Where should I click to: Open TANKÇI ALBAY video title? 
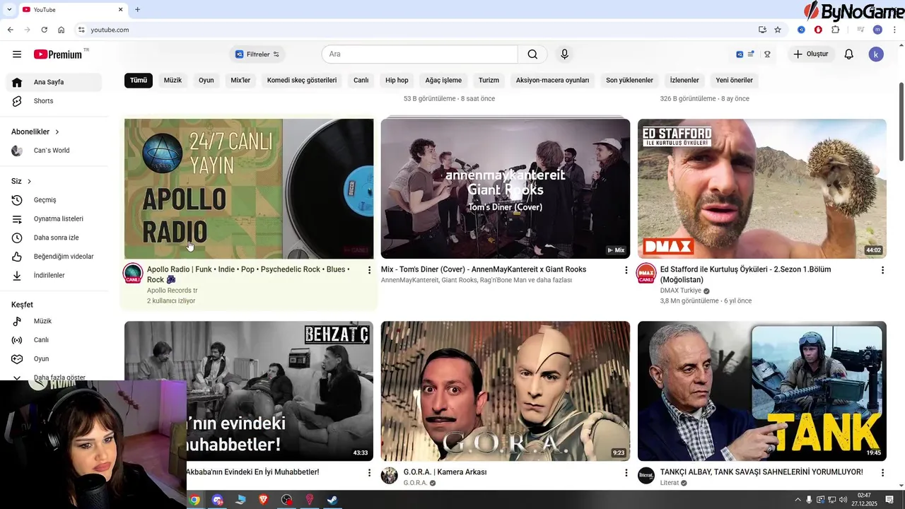pos(761,472)
